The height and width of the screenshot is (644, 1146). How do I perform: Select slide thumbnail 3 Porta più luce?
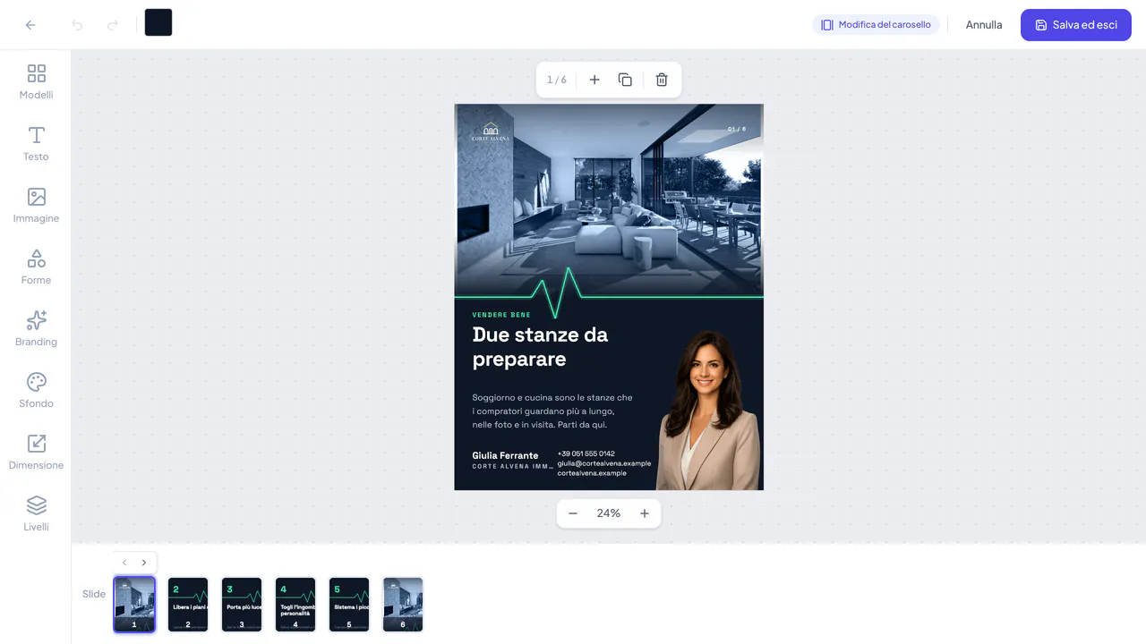pyautogui.click(x=242, y=605)
